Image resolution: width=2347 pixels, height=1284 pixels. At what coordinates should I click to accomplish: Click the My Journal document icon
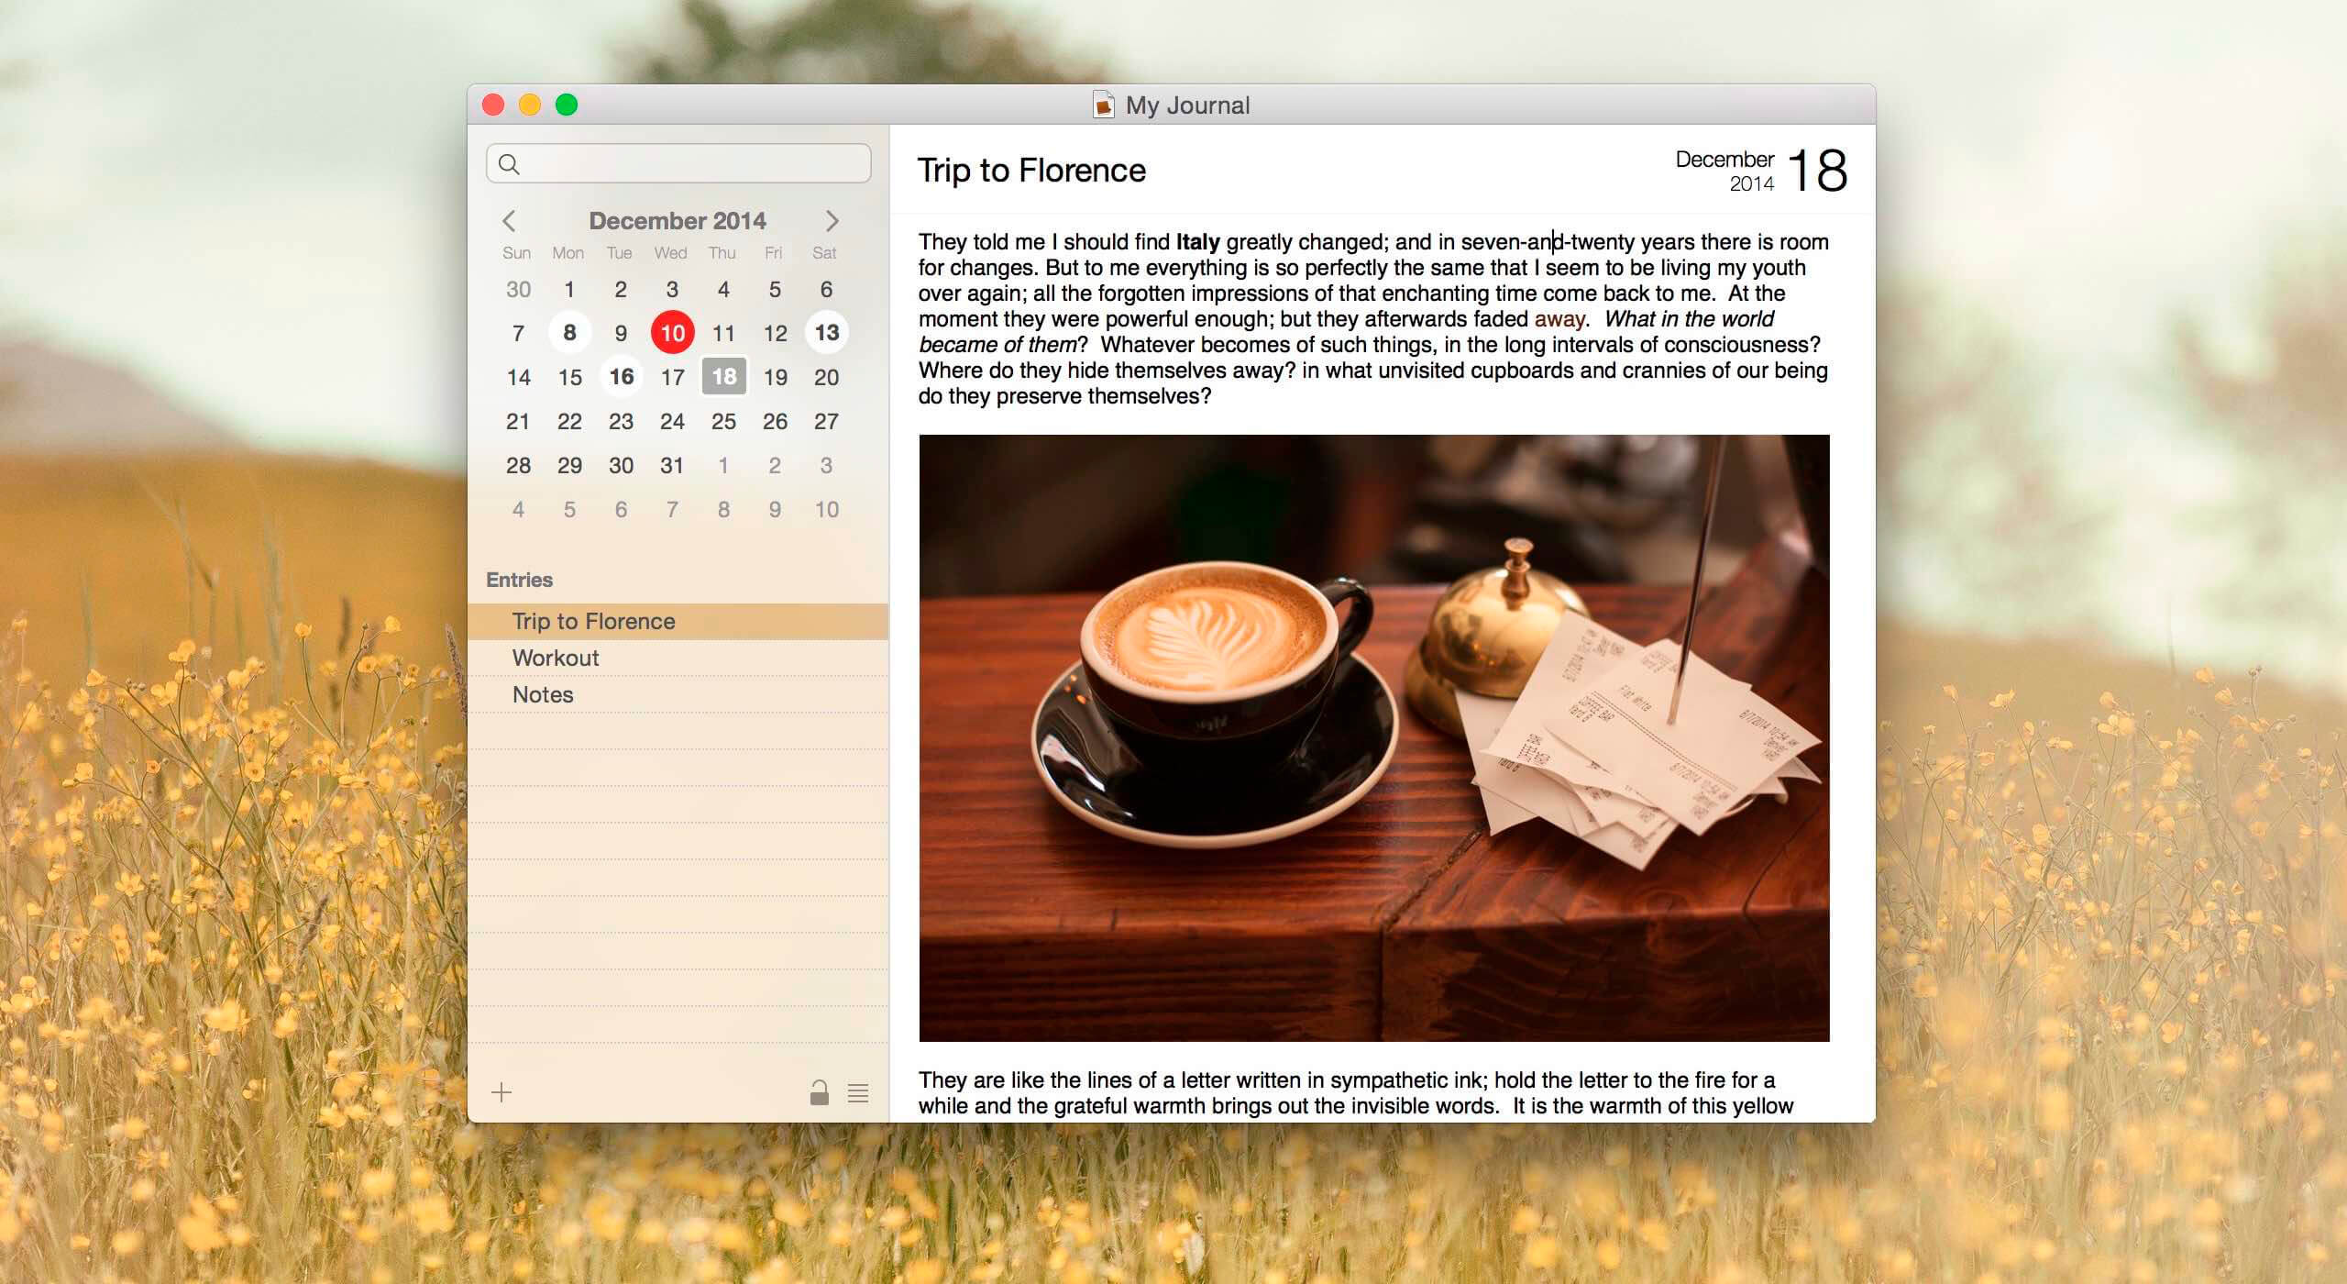pyautogui.click(x=1104, y=105)
